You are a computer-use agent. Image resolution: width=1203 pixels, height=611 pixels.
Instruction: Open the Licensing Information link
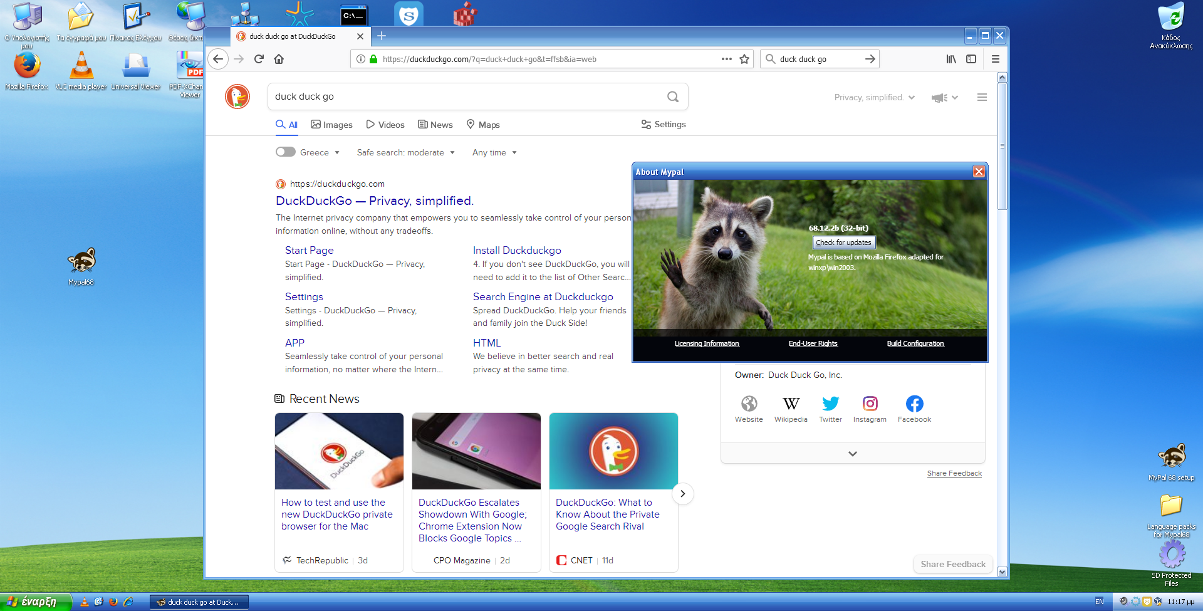[707, 343]
